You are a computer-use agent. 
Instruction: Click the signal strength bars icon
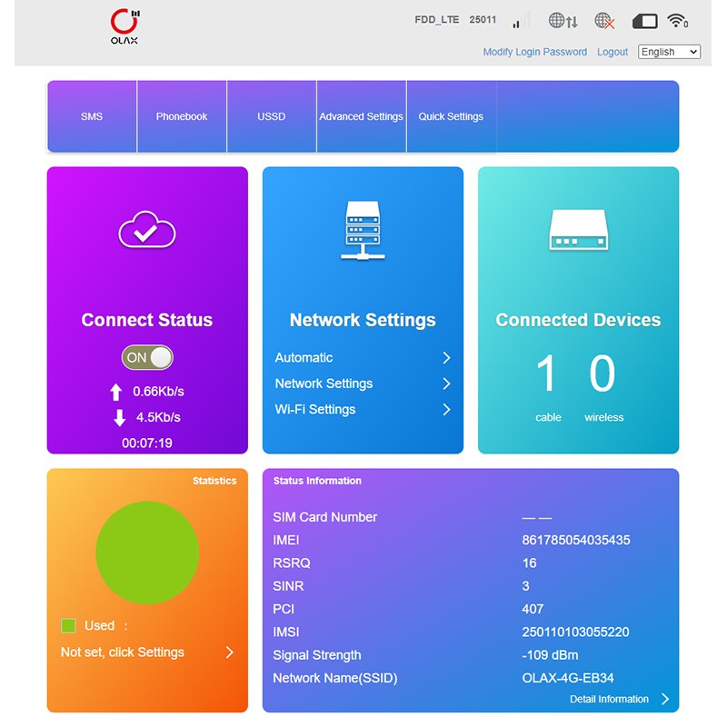(x=521, y=20)
